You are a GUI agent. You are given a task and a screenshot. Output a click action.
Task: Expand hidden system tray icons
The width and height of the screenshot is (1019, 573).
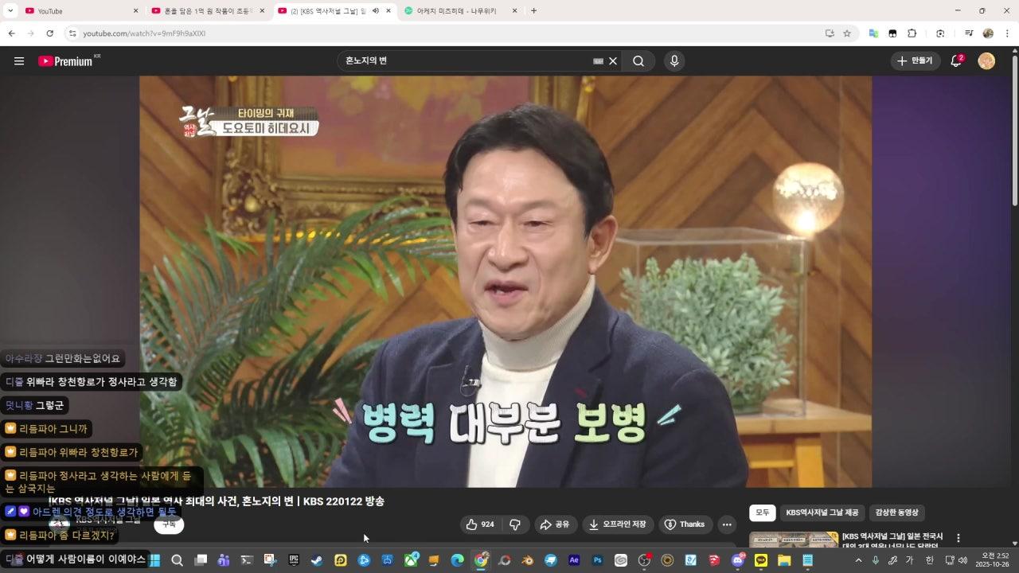pos(858,560)
